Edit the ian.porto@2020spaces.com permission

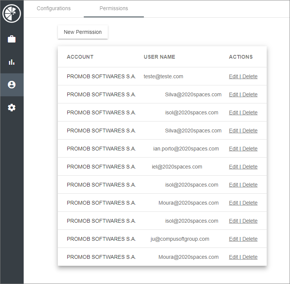(x=234, y=149)
